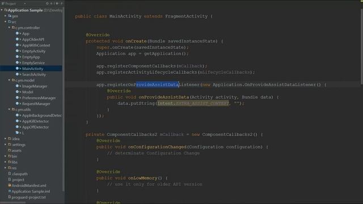Viewport: 363px width, 204px height.
Task: Click onLowMemory method name
Action: pos(142,178)
